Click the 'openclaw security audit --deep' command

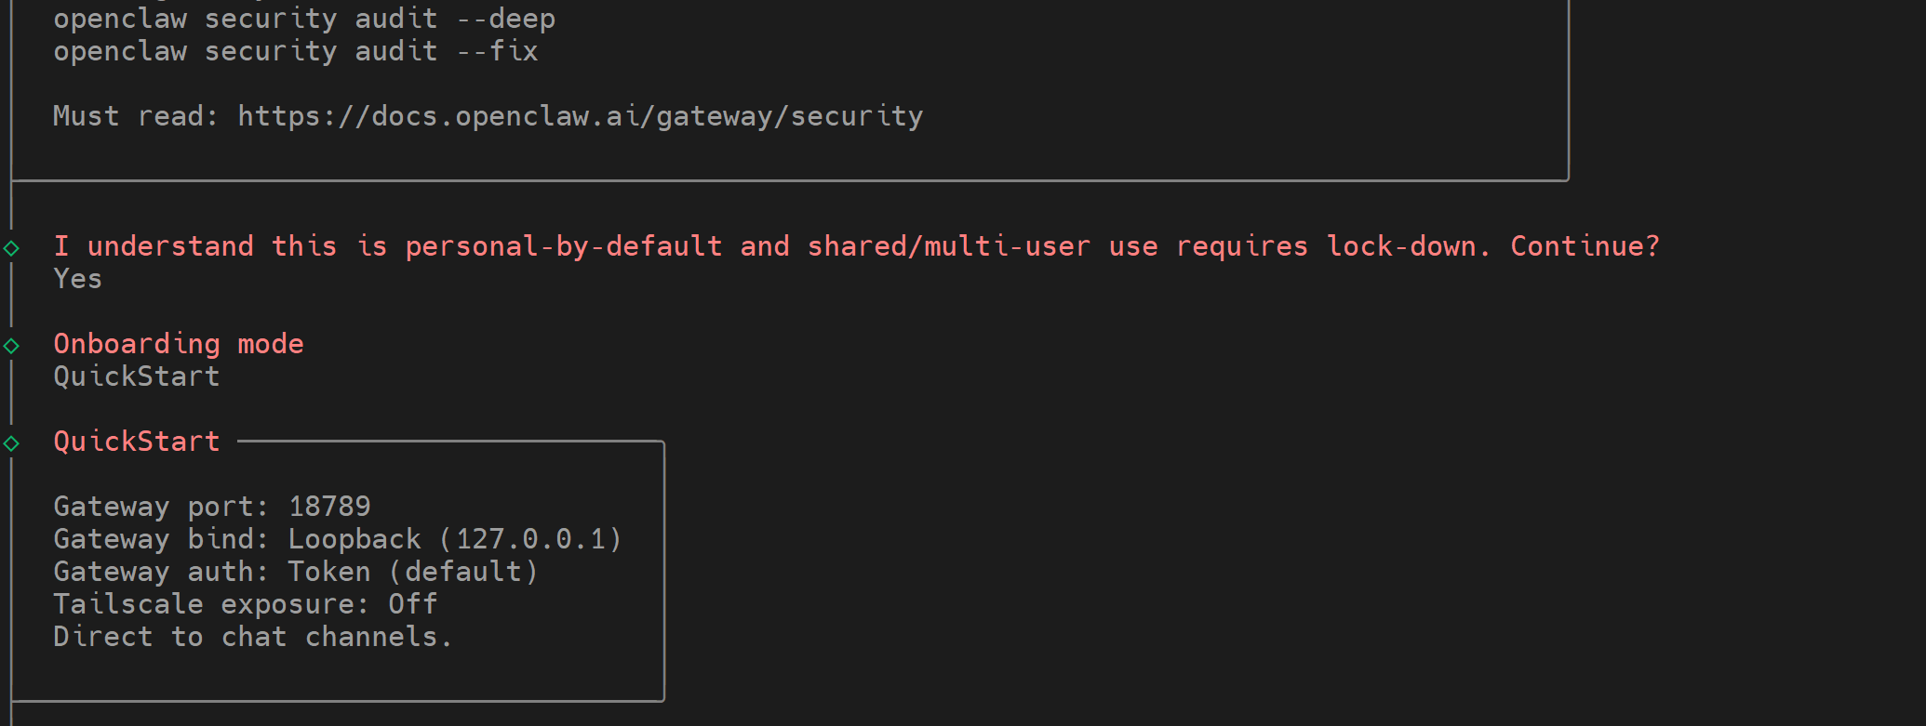[x=304, y=19]
